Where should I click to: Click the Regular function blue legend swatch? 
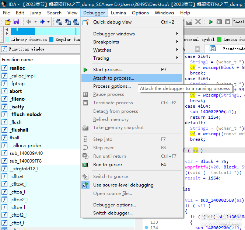tap(51, 39)
